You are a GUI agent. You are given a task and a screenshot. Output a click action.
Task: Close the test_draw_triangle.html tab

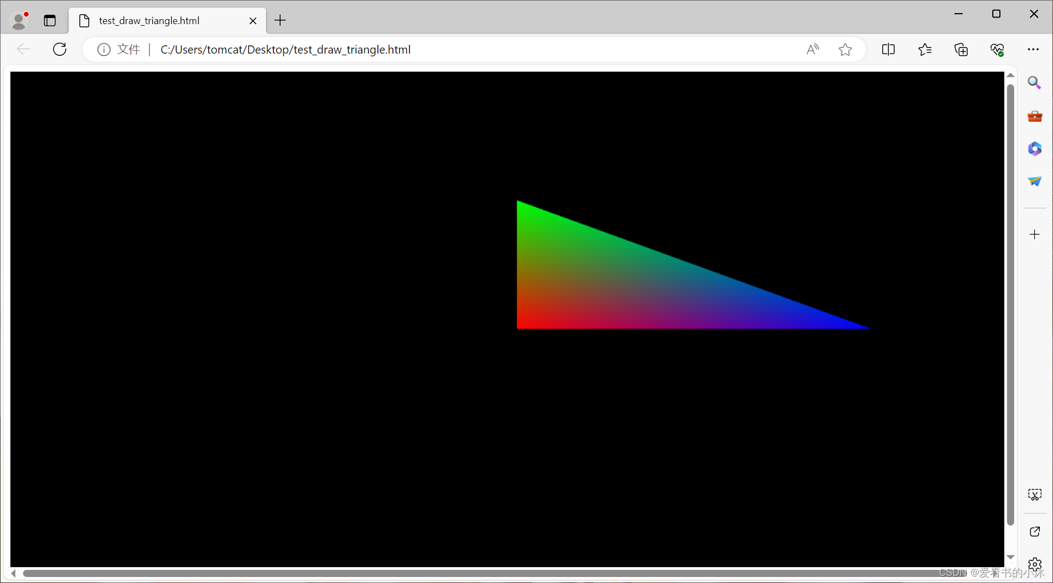pos(253,21)
